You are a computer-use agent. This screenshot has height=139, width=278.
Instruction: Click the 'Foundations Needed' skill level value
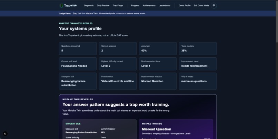tap(74, 66)
